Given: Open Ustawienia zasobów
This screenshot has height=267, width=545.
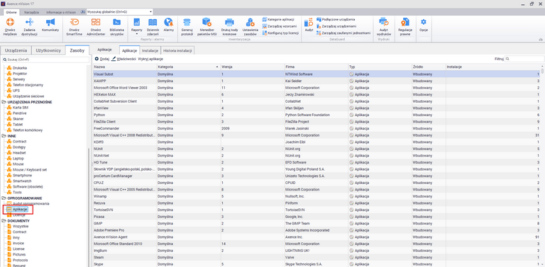Looking at the screenshot, I should pos(250,27).
